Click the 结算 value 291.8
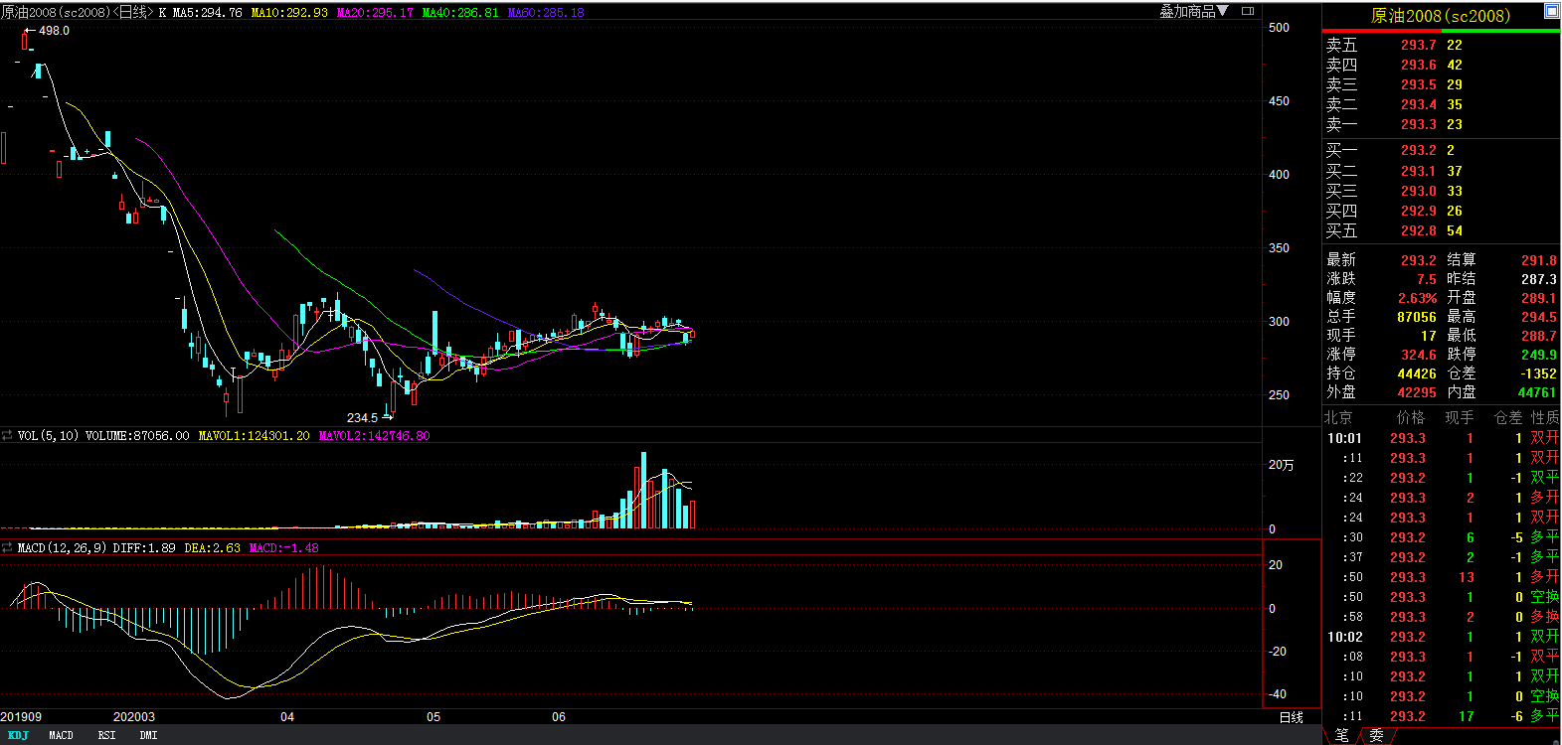The image size is (1562, 745). click(x=1538, y=260)
